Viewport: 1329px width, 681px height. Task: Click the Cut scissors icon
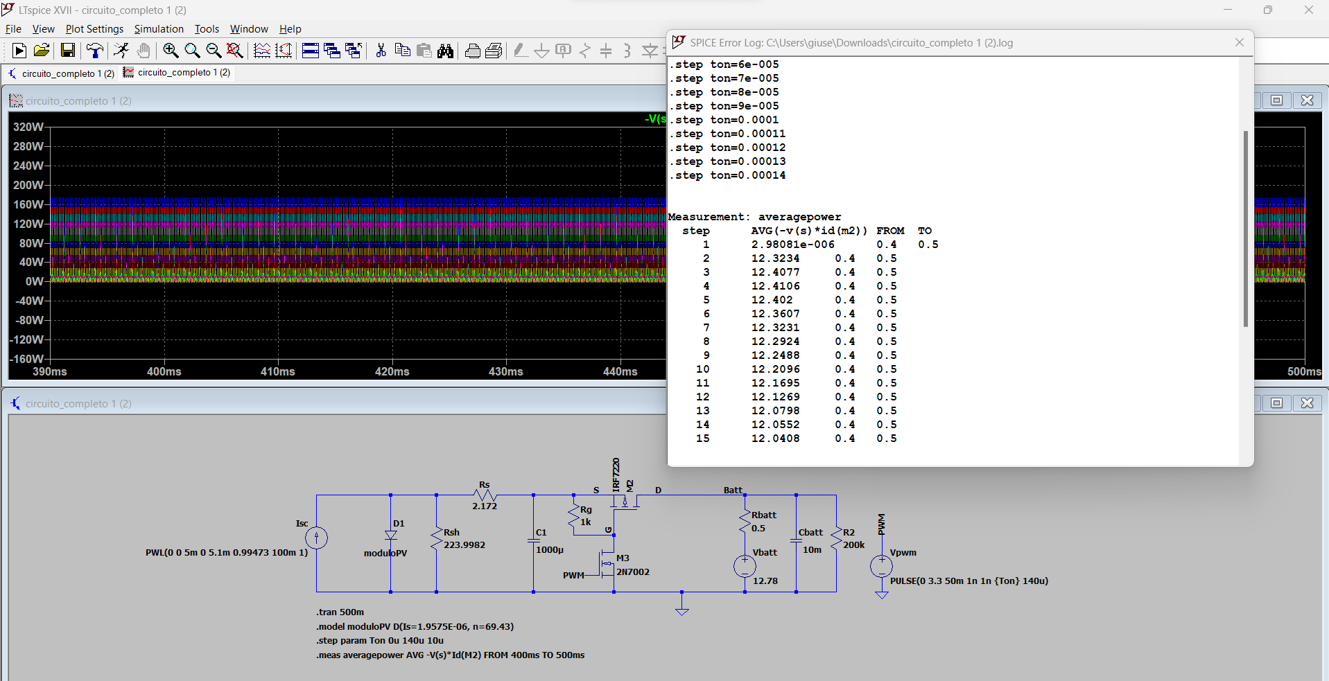[381, 51]
